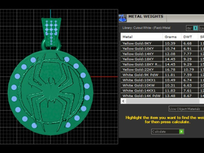
Task: Click the 6.63 DWT value
Action: pyautogui.click(x=187, y=85)
